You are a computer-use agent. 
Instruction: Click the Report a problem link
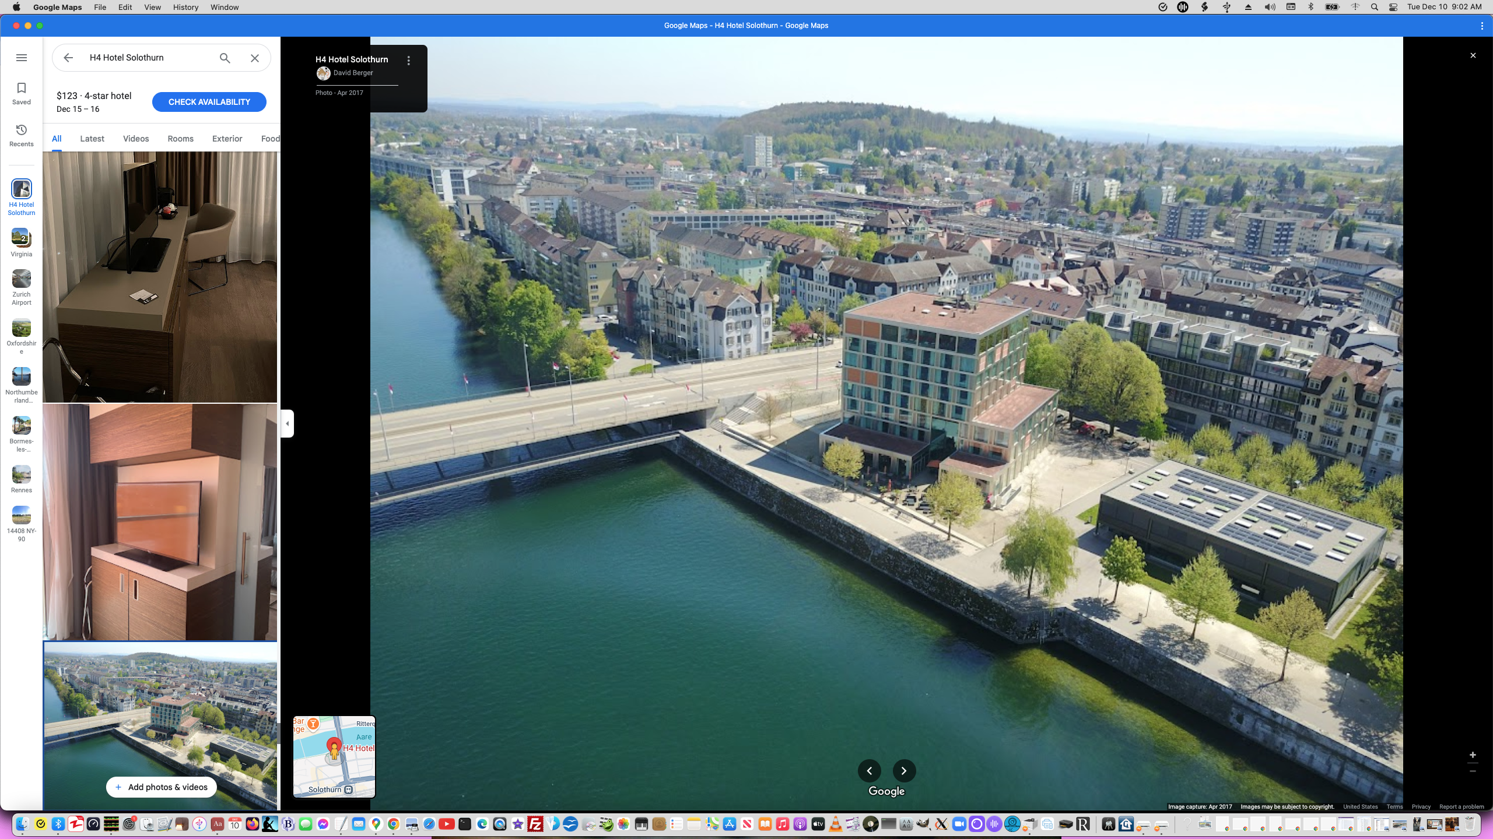click(x=1462, y=807)
